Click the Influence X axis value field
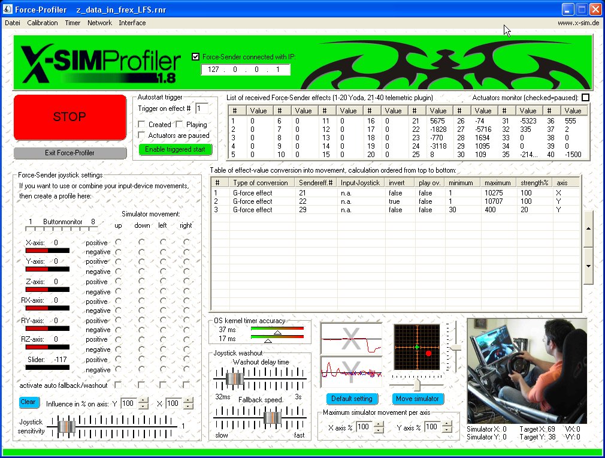 click(x=174, y=403)
